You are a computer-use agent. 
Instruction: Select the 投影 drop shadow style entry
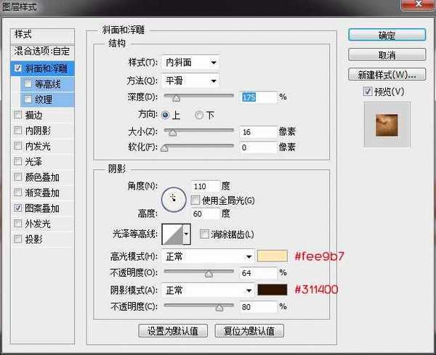(33, 239)
